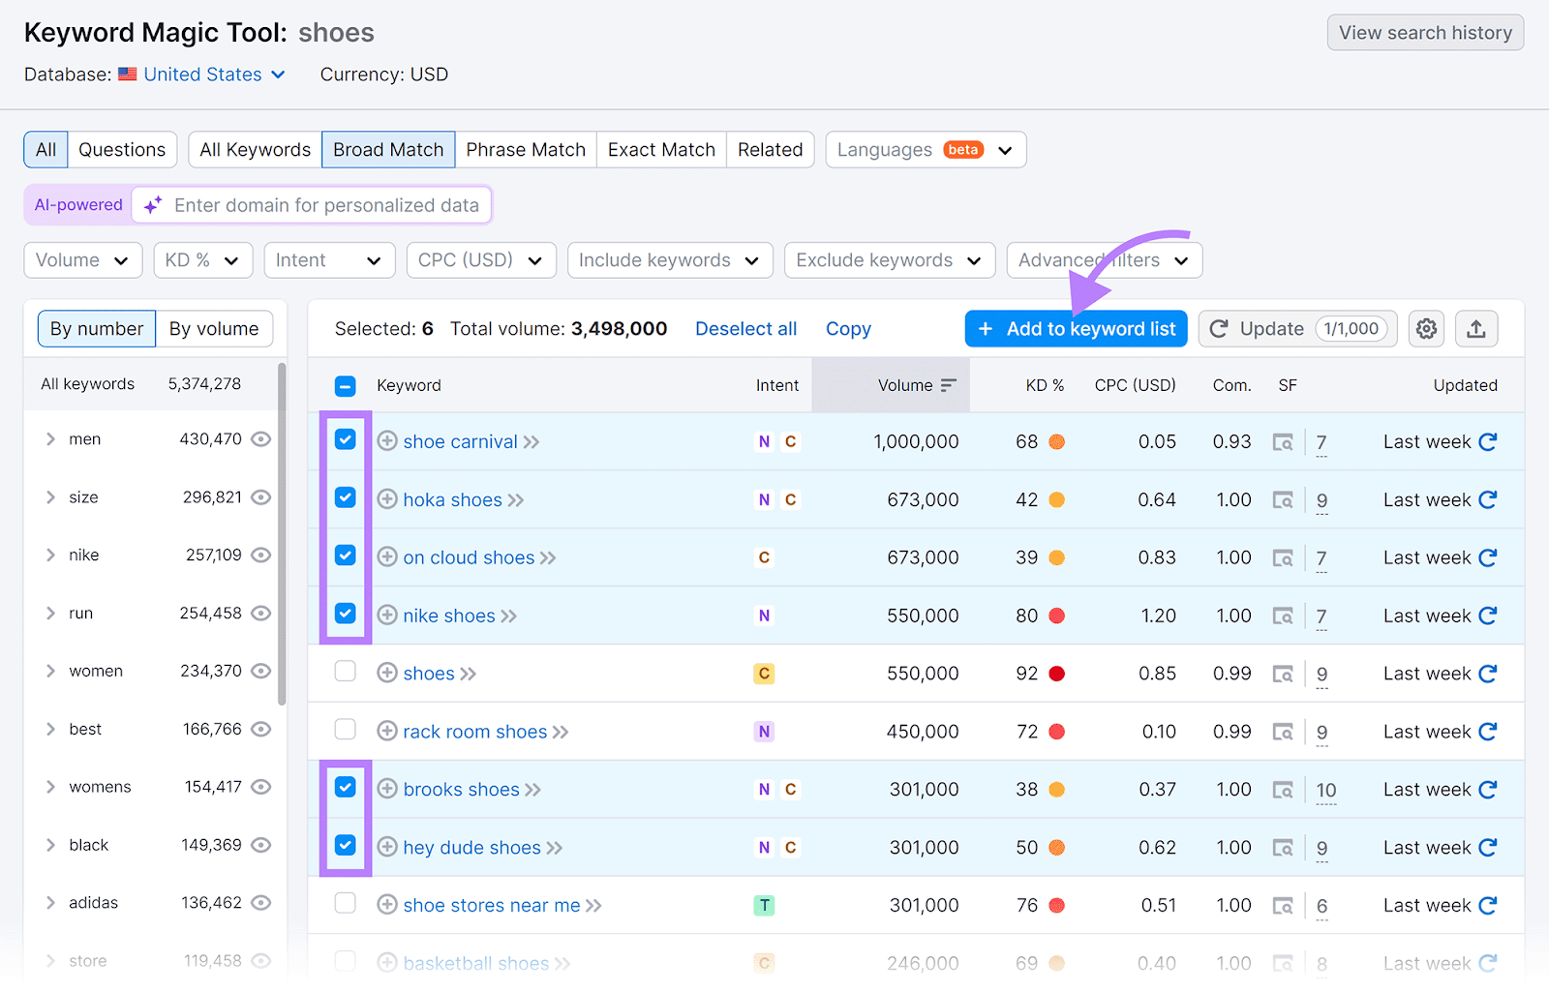Click the AI sparkle icon in domain field

pos(152,204)
